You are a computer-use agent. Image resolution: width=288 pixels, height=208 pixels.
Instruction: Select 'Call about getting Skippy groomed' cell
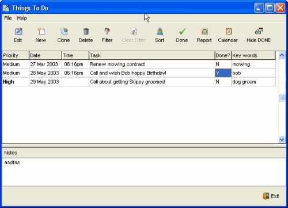point(152,82)
